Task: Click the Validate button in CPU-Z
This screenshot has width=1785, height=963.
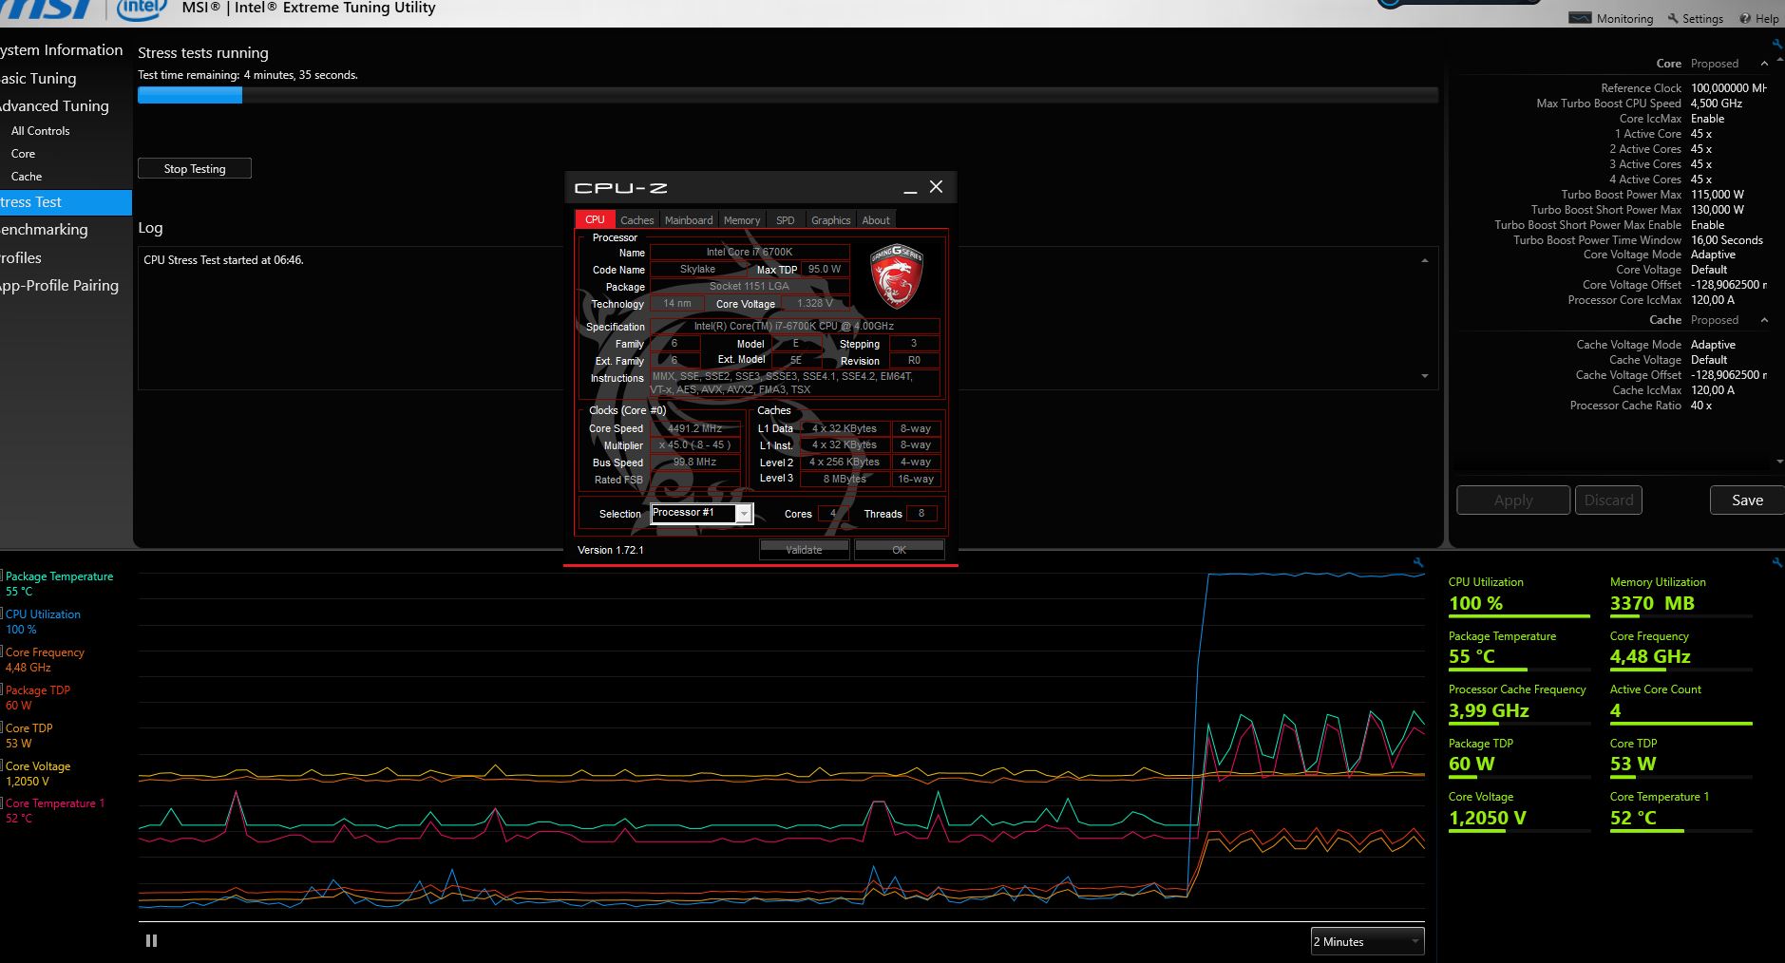Action: 805,550
